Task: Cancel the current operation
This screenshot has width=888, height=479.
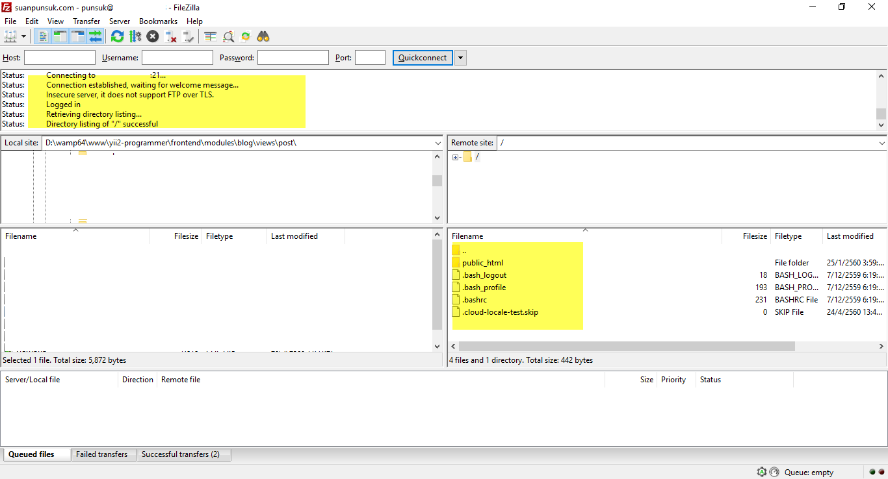Action: 153,36
